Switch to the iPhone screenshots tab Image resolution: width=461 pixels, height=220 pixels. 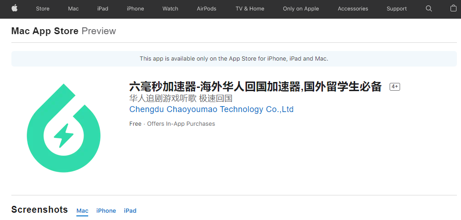click(x=106, y=210)
